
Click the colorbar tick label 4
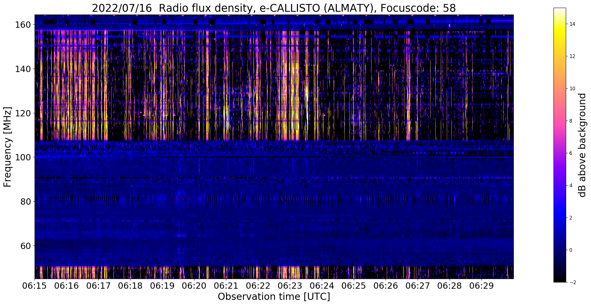[x=571, y=186]
